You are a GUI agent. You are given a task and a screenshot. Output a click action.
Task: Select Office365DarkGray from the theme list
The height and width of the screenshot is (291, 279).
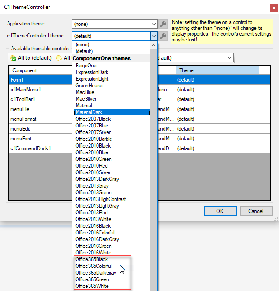(x=96, y=273)
